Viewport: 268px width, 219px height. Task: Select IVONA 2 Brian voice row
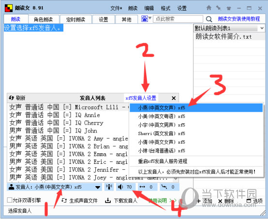tap(68, 146)
